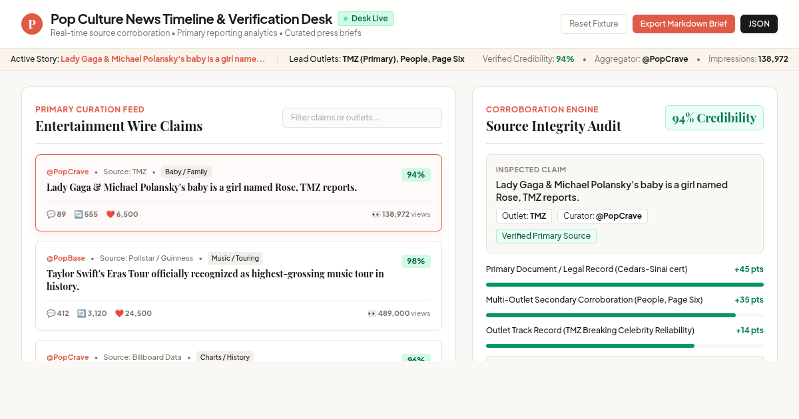Click Lead Outlets TMZ, People, Page Six text

pos(377,59)
